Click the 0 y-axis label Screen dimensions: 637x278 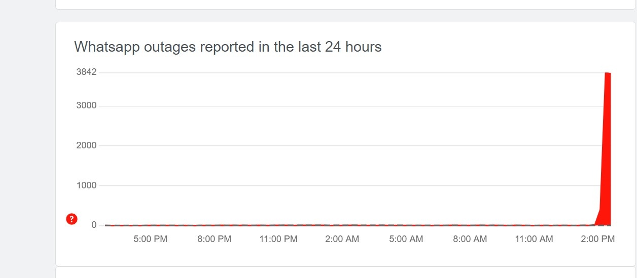click(x=94, y=225)
